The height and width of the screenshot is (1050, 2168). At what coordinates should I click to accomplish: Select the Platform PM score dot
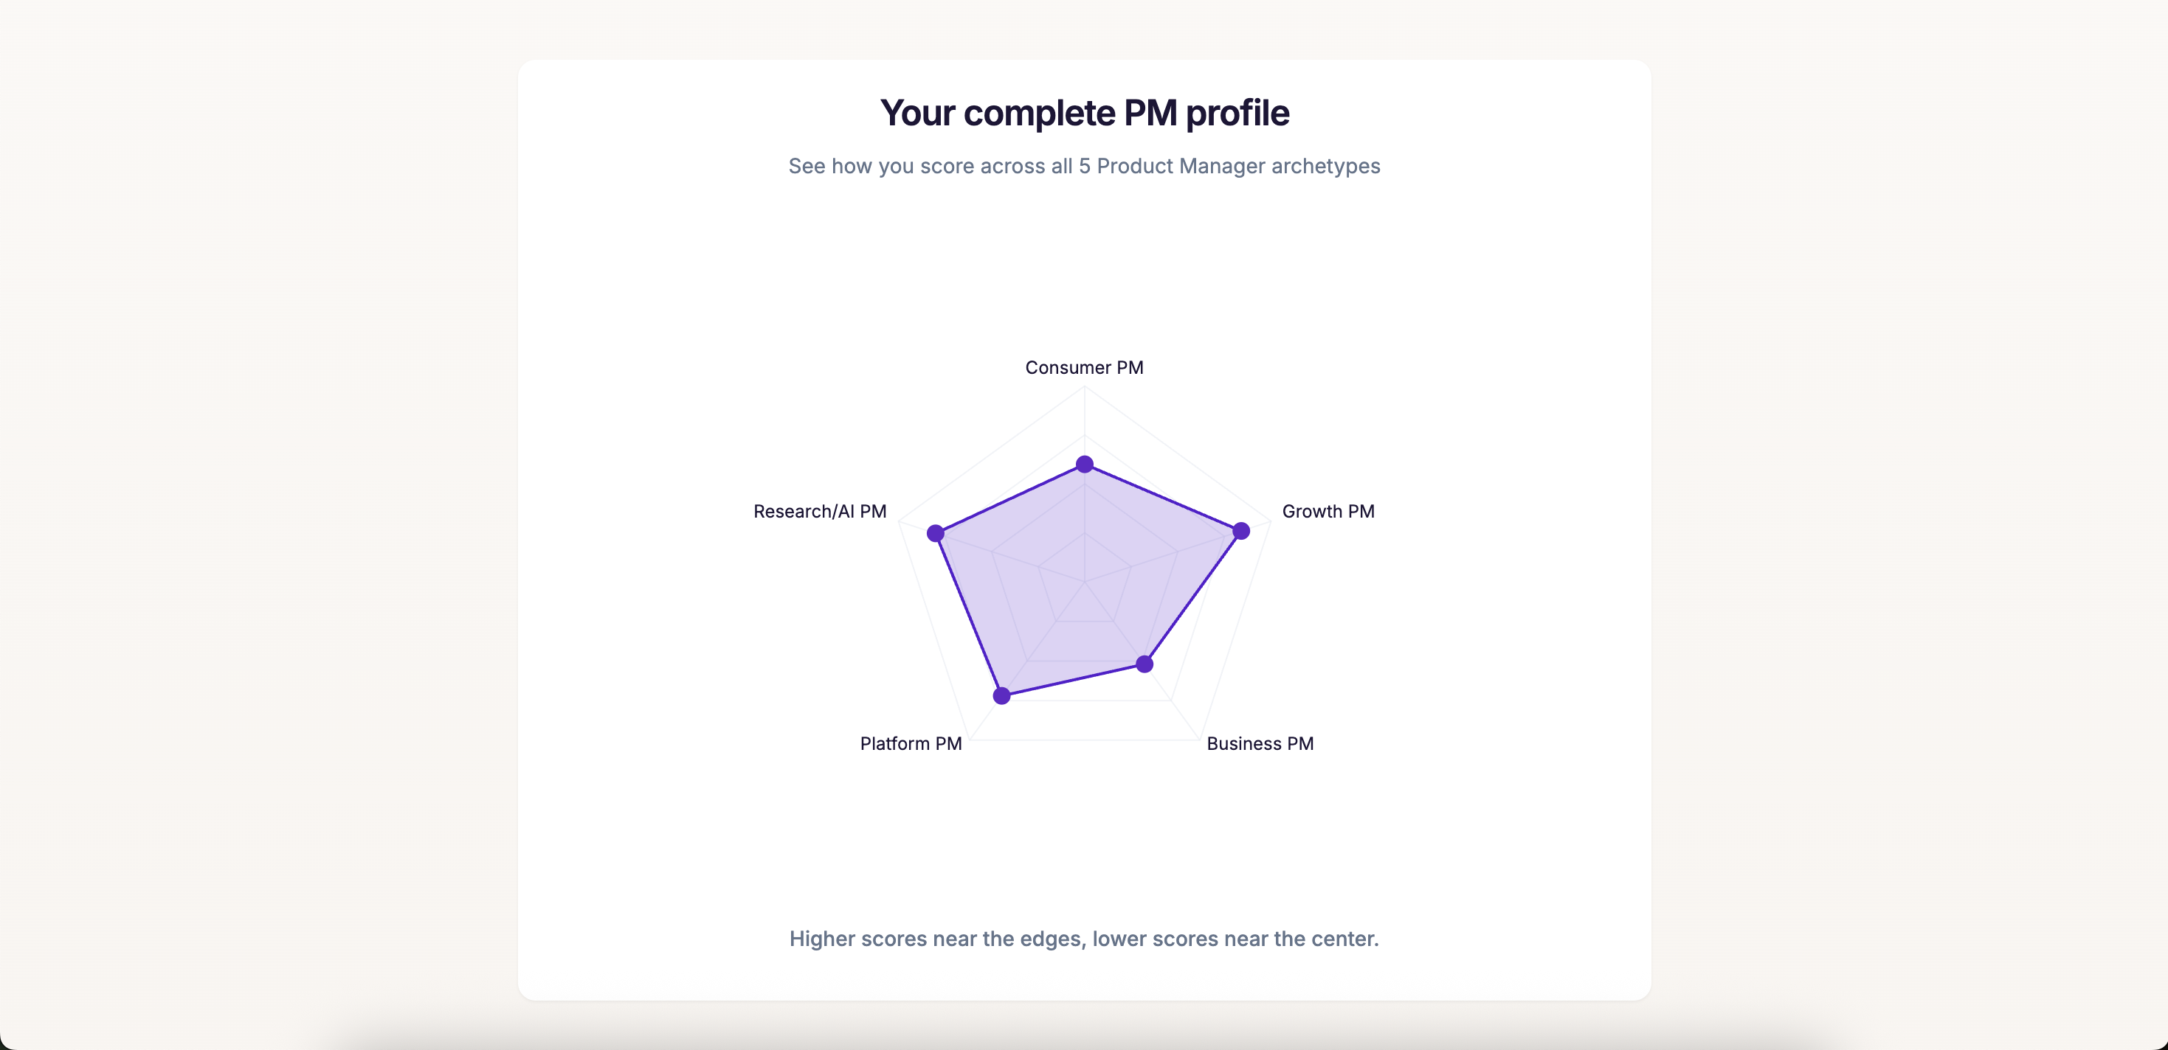pyautogui.click(x=1001, y=695)
